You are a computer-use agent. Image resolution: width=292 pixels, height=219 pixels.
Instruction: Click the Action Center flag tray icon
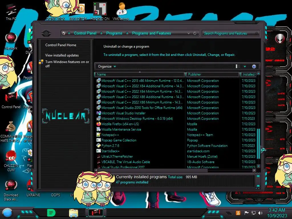coord(246,213)
